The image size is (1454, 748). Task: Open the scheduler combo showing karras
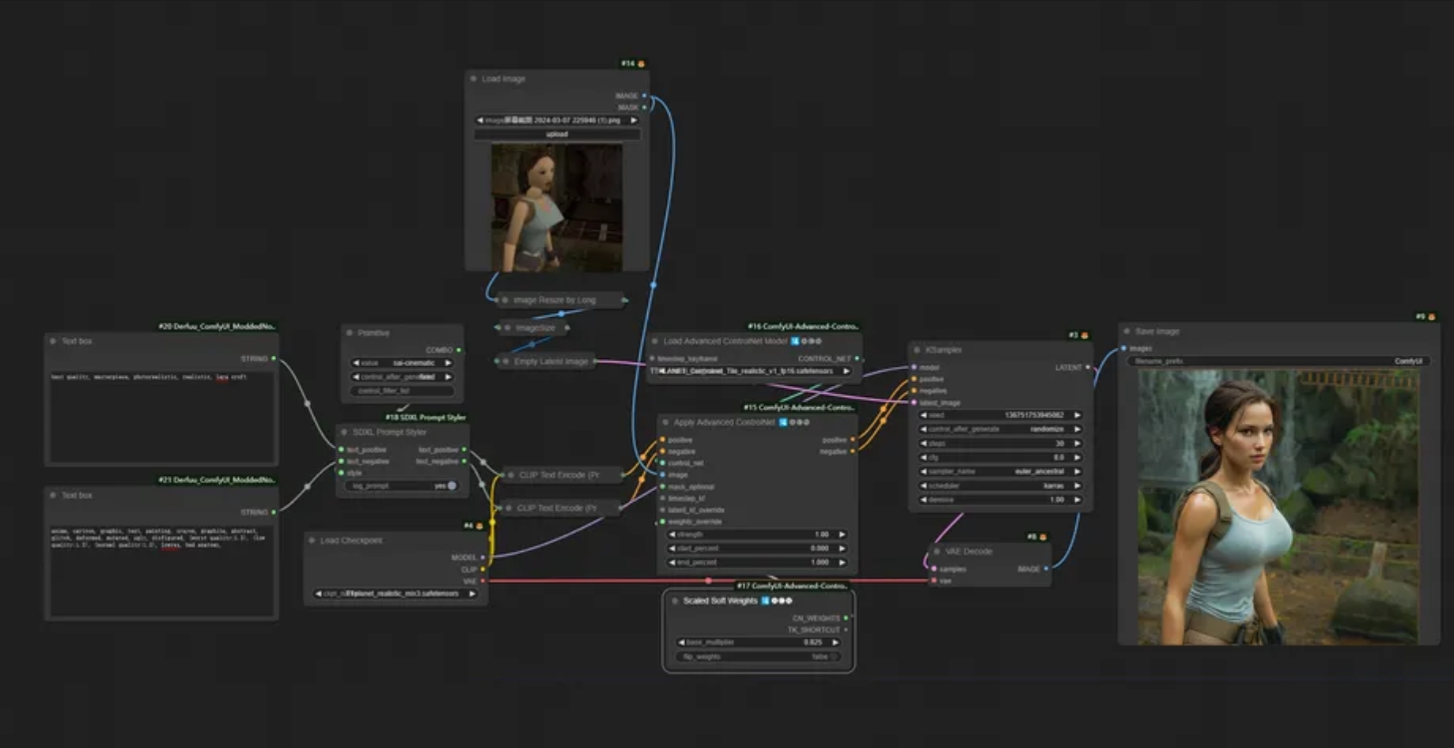coord(1000,485)
